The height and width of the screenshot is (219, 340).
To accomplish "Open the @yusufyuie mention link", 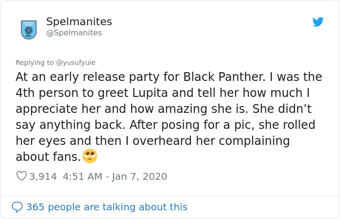I will click(76, 63).
